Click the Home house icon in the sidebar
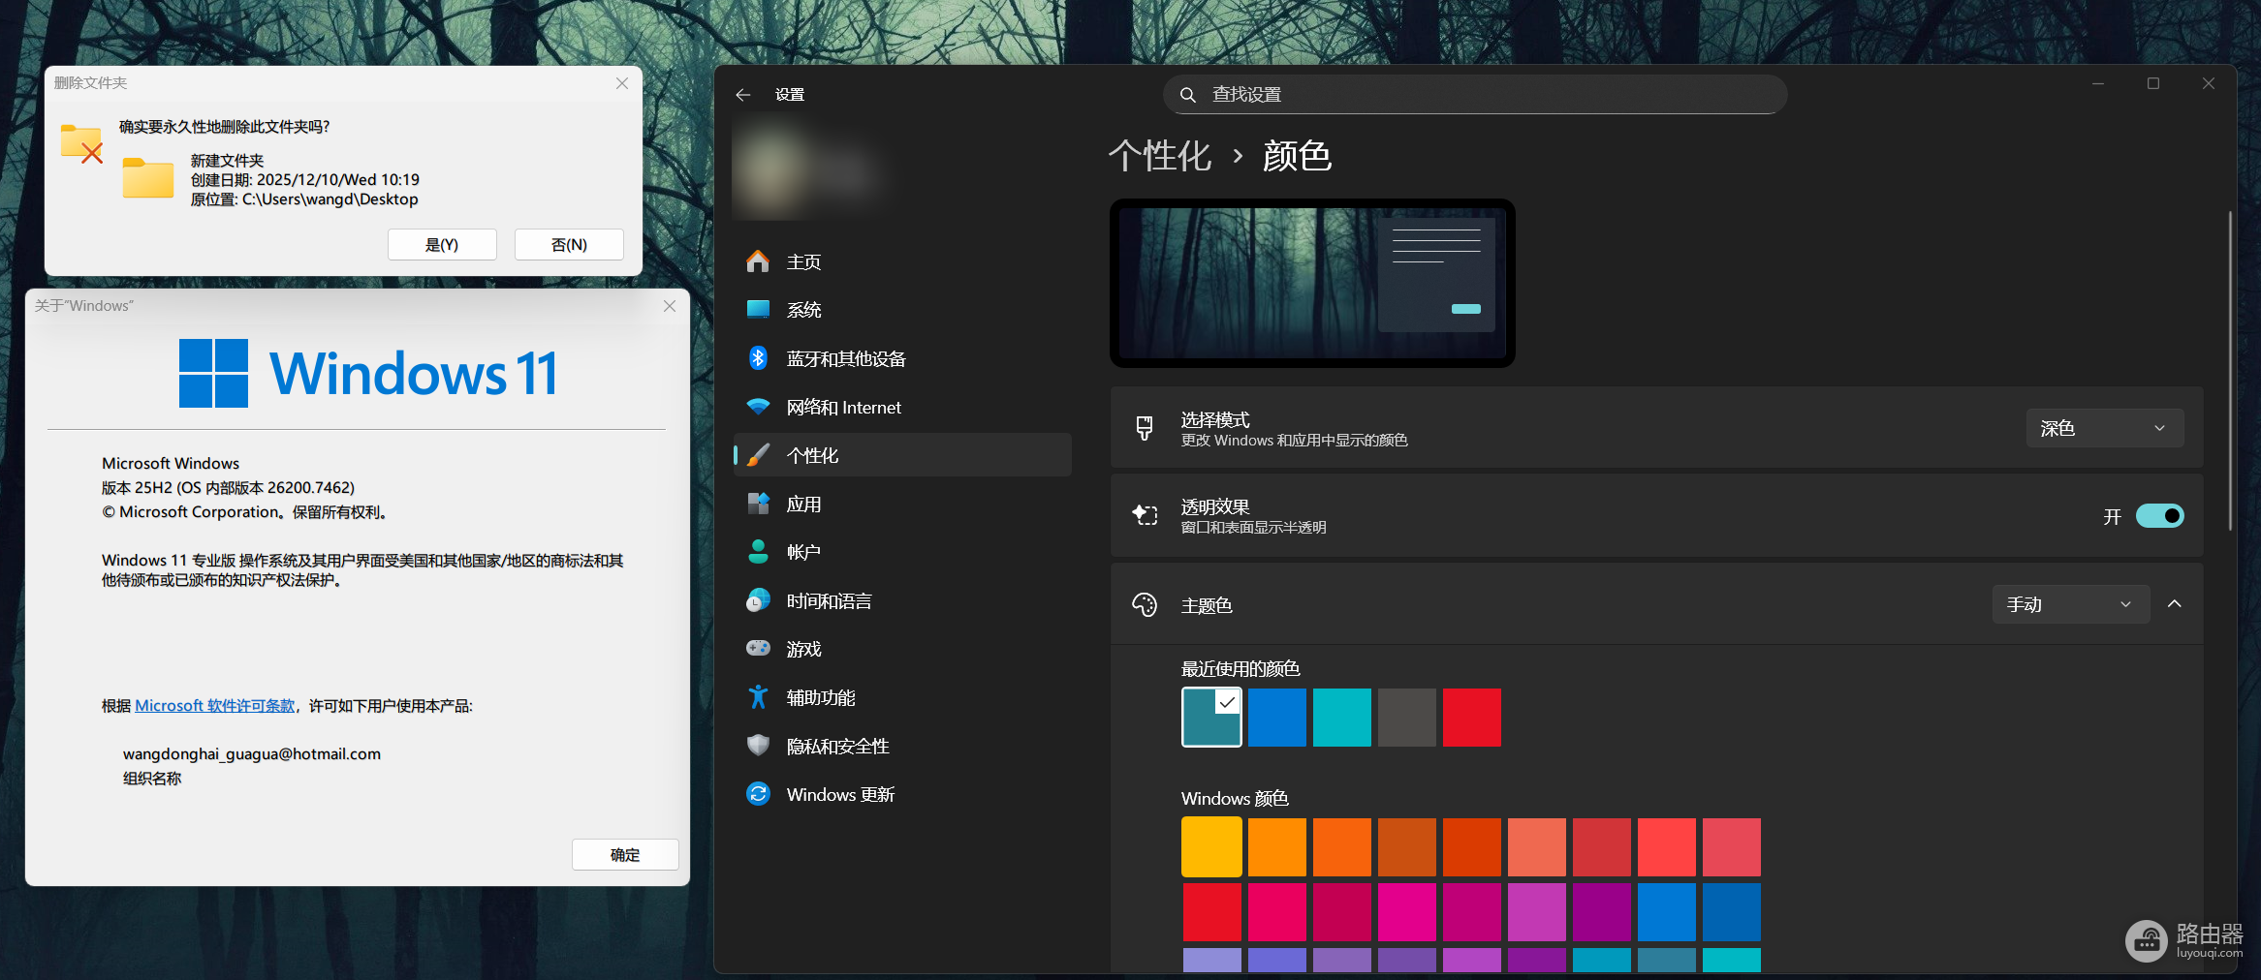The height and width of the screenshot is (980, 2261). [x=758, y=261]
